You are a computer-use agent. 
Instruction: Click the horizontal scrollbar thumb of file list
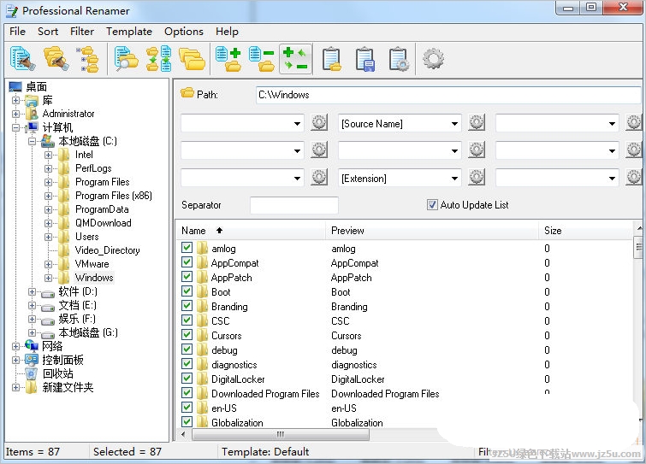(281, 434)
